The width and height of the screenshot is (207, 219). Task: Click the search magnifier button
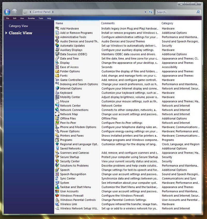click(198, 12)
